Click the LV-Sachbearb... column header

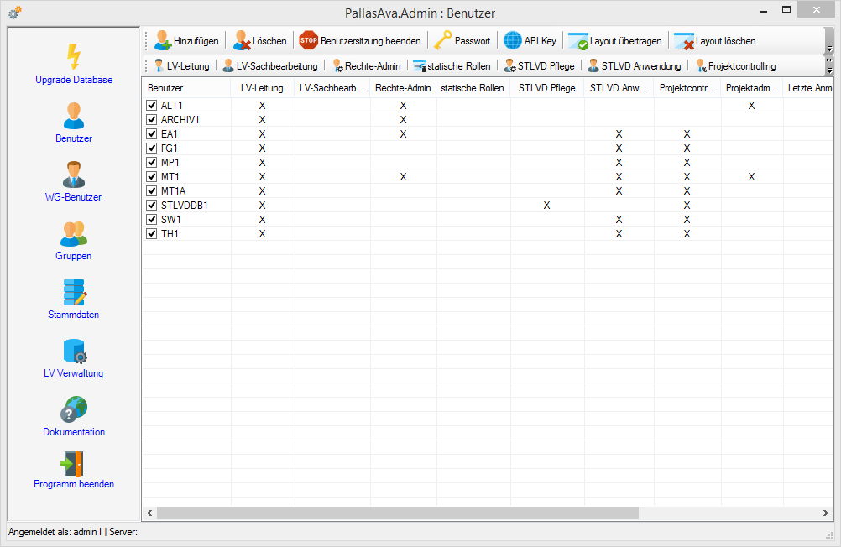pos(332,88)
